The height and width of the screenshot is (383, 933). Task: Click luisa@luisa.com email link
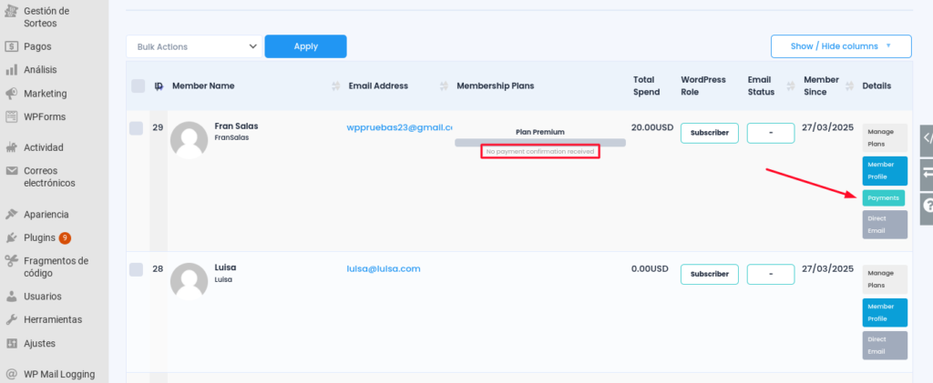[x=384, y=268]
